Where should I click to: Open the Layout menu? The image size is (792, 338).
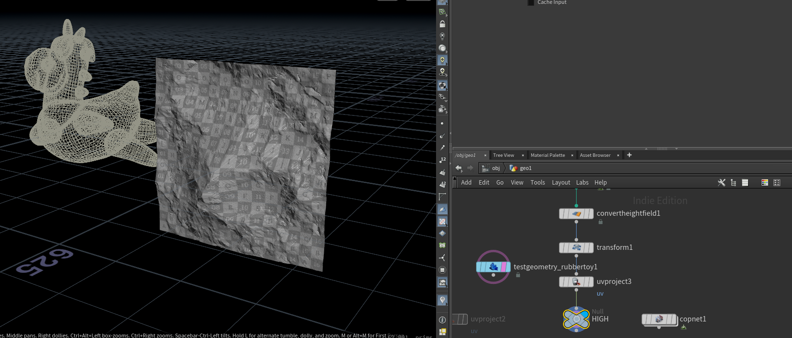pyautogui.click(x=561, y=183)
